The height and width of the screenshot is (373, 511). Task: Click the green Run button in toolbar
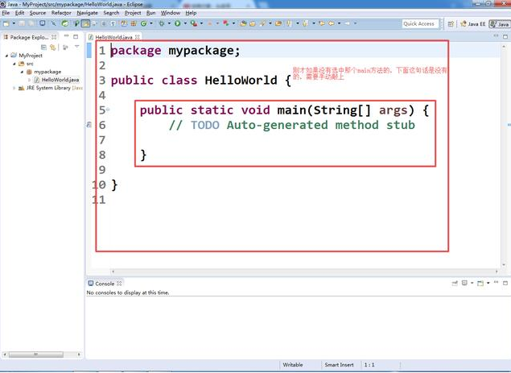177,24
